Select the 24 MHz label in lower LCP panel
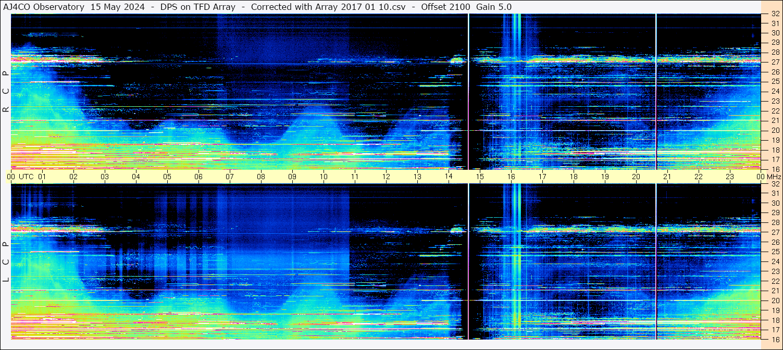 775,261
